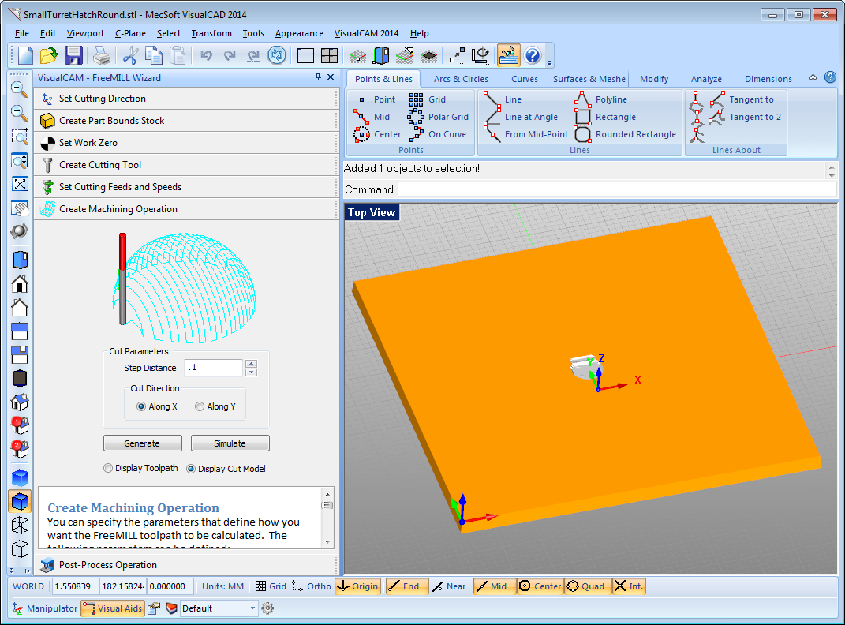Click the Copy icon in the toolbar
Screen dimensions: 845x625
click(x=154, y=55)
